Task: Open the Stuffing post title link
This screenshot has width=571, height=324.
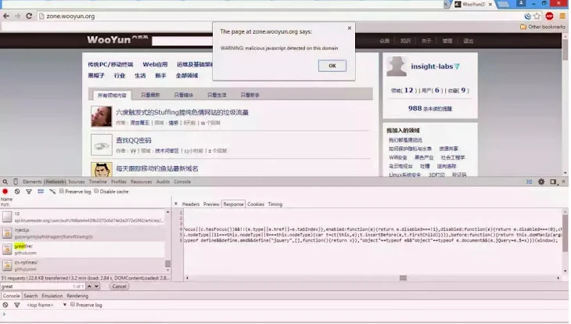Action: (182, 112)
